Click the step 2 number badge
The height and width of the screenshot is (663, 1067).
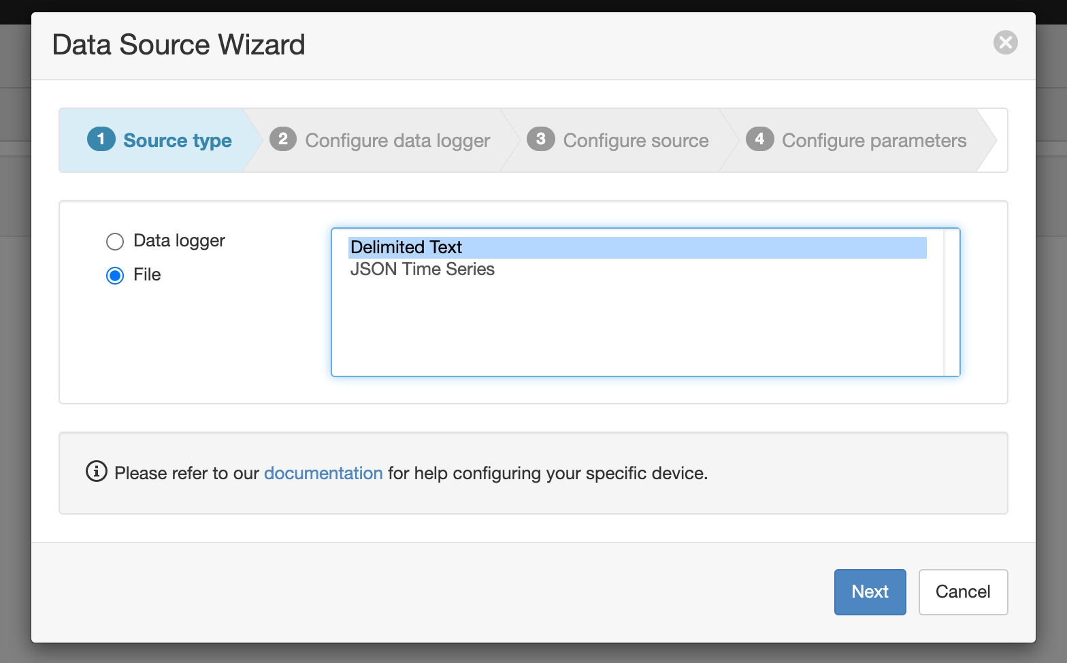click(x=283, y=140)
